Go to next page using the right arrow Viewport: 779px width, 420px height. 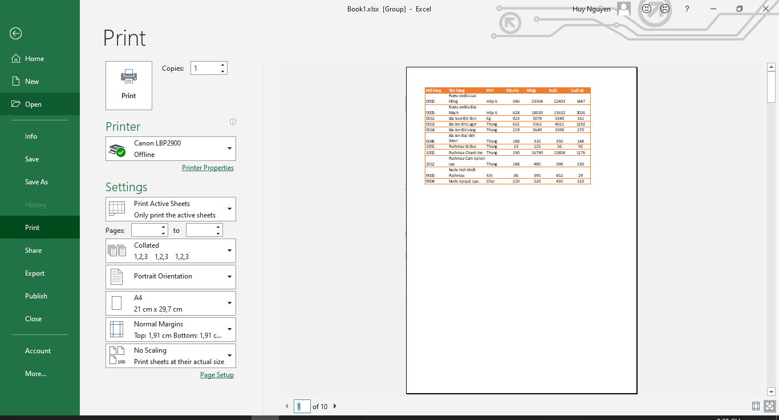click(x=335, y=406)
